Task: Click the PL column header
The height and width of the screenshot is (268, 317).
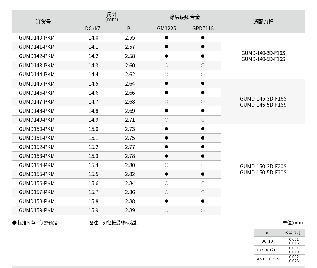Action: pyautogui.click(x=130, y=29)
